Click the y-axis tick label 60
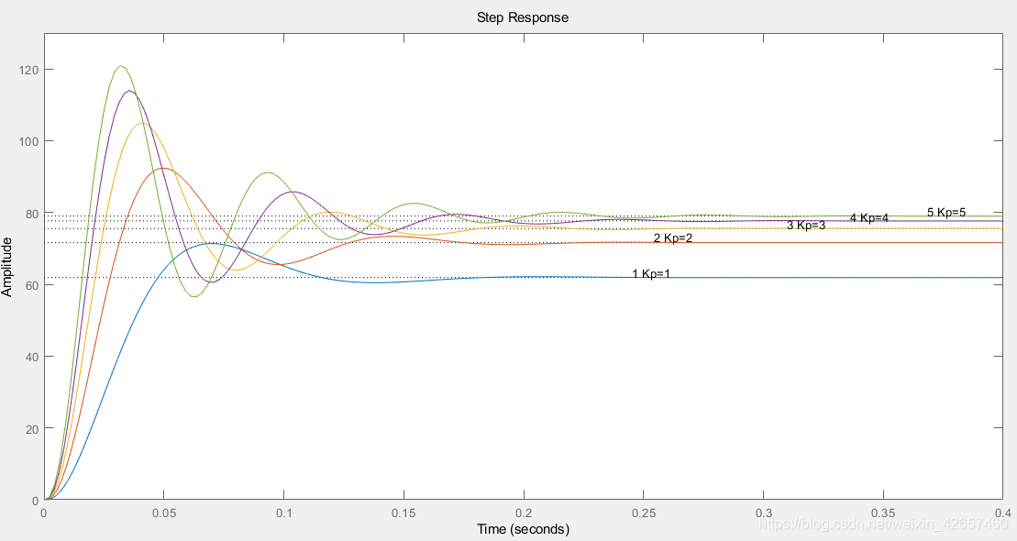This screenshot has height=541, width=1017. [31, 285]
